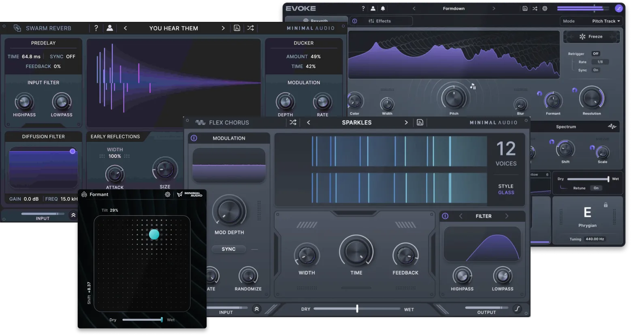Image resolution: width=631 pixels, height=335 pixels.
Task: Click the Flex Chorus output soft-clip icon
Action: [517, 309]
